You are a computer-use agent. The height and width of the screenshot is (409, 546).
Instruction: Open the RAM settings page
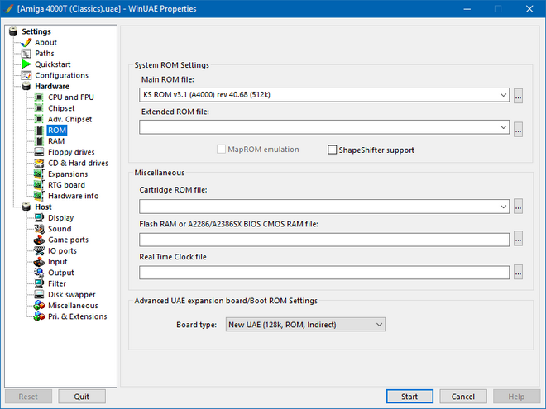[x=56, y=141]
